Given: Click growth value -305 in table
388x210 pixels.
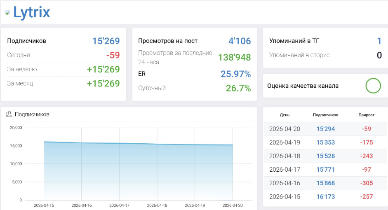Looking at the screenshot, I should click(367, 183).
